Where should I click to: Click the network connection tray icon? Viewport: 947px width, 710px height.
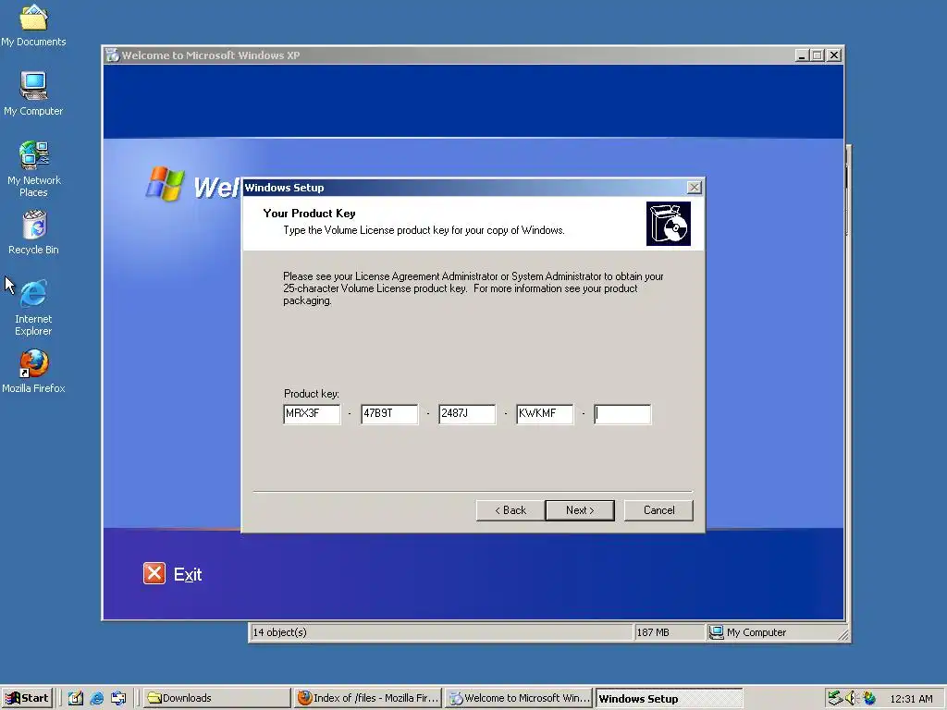(x=835, y=698)
